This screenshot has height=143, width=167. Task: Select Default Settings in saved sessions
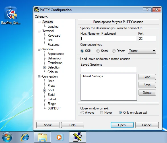tap(92, 76)
